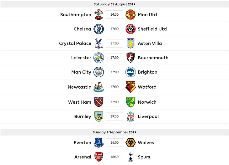Click the 18:30 Arsenal kickoff box
229x165 pixels.
coord(114,157)
